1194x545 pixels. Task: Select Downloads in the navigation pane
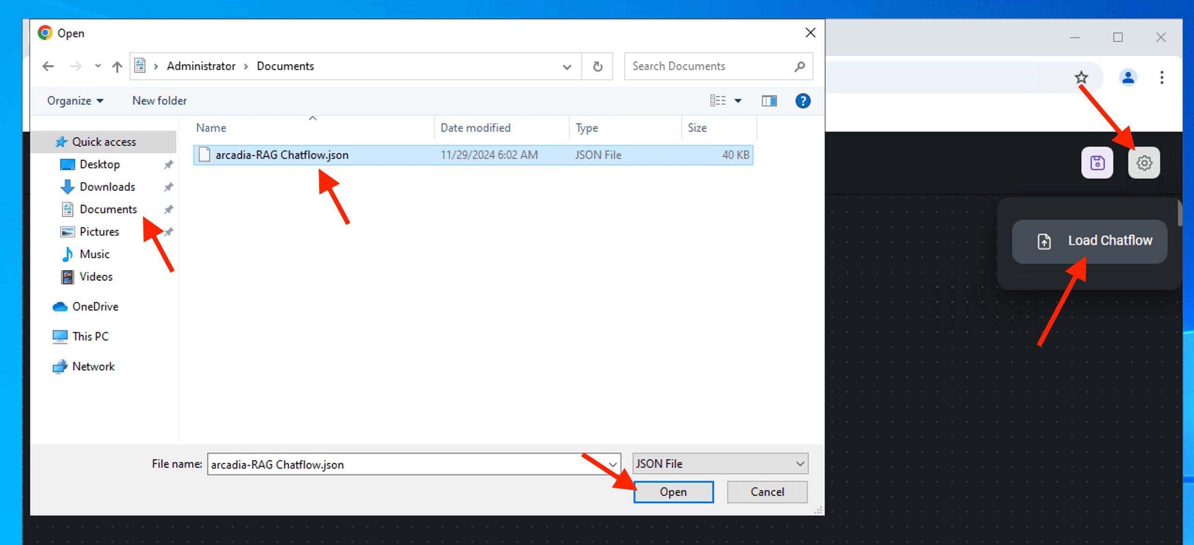[107, 187]
